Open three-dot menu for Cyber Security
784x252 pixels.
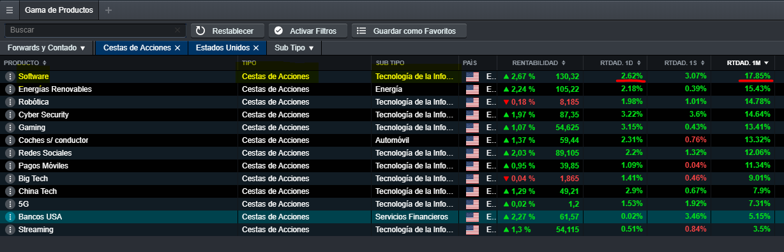pos(10,115)
